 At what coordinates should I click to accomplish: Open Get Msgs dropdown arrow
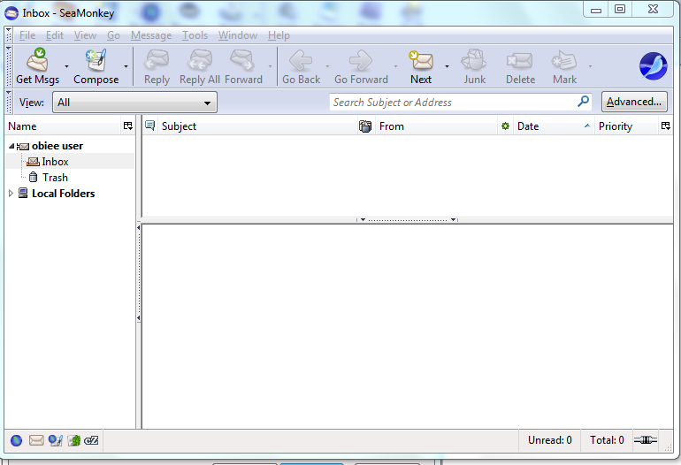[x=66, y=66]
